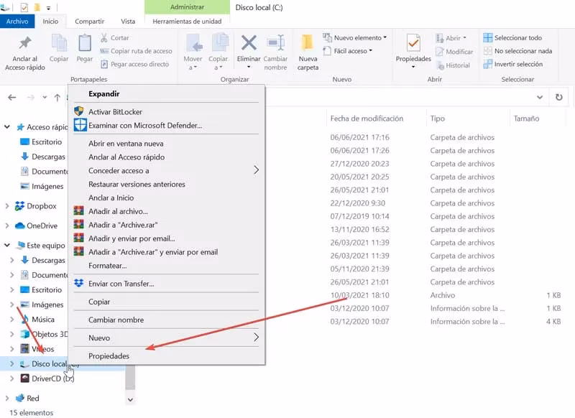This screenshot has width=575, height=418.
Task: Click the Fecha de modificación column header
Action: coord(367,119)
